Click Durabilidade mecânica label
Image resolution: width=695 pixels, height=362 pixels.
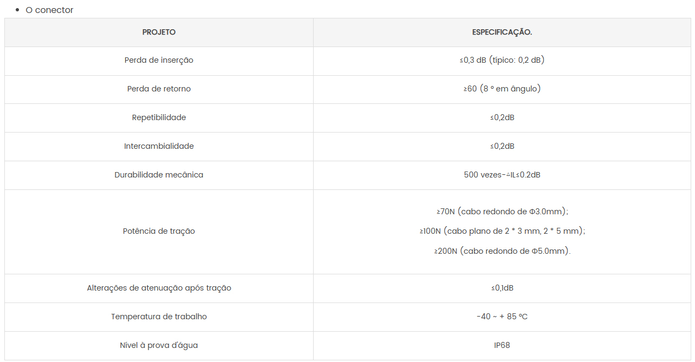[159, 175]
